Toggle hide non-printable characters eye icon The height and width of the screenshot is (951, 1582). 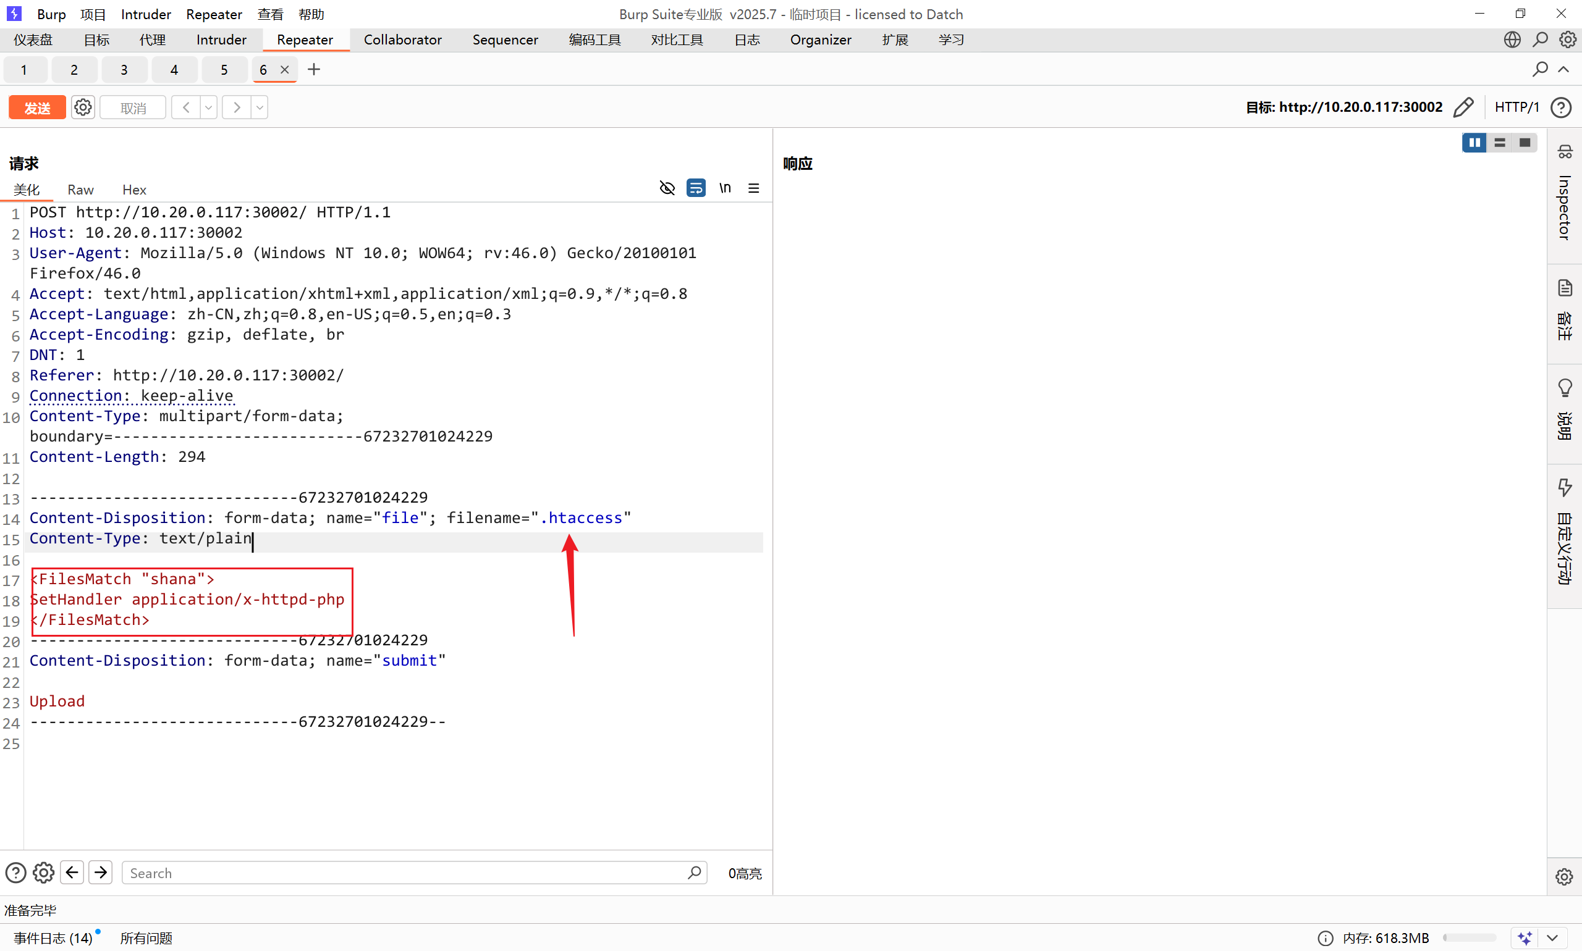(x=667, y=188)
